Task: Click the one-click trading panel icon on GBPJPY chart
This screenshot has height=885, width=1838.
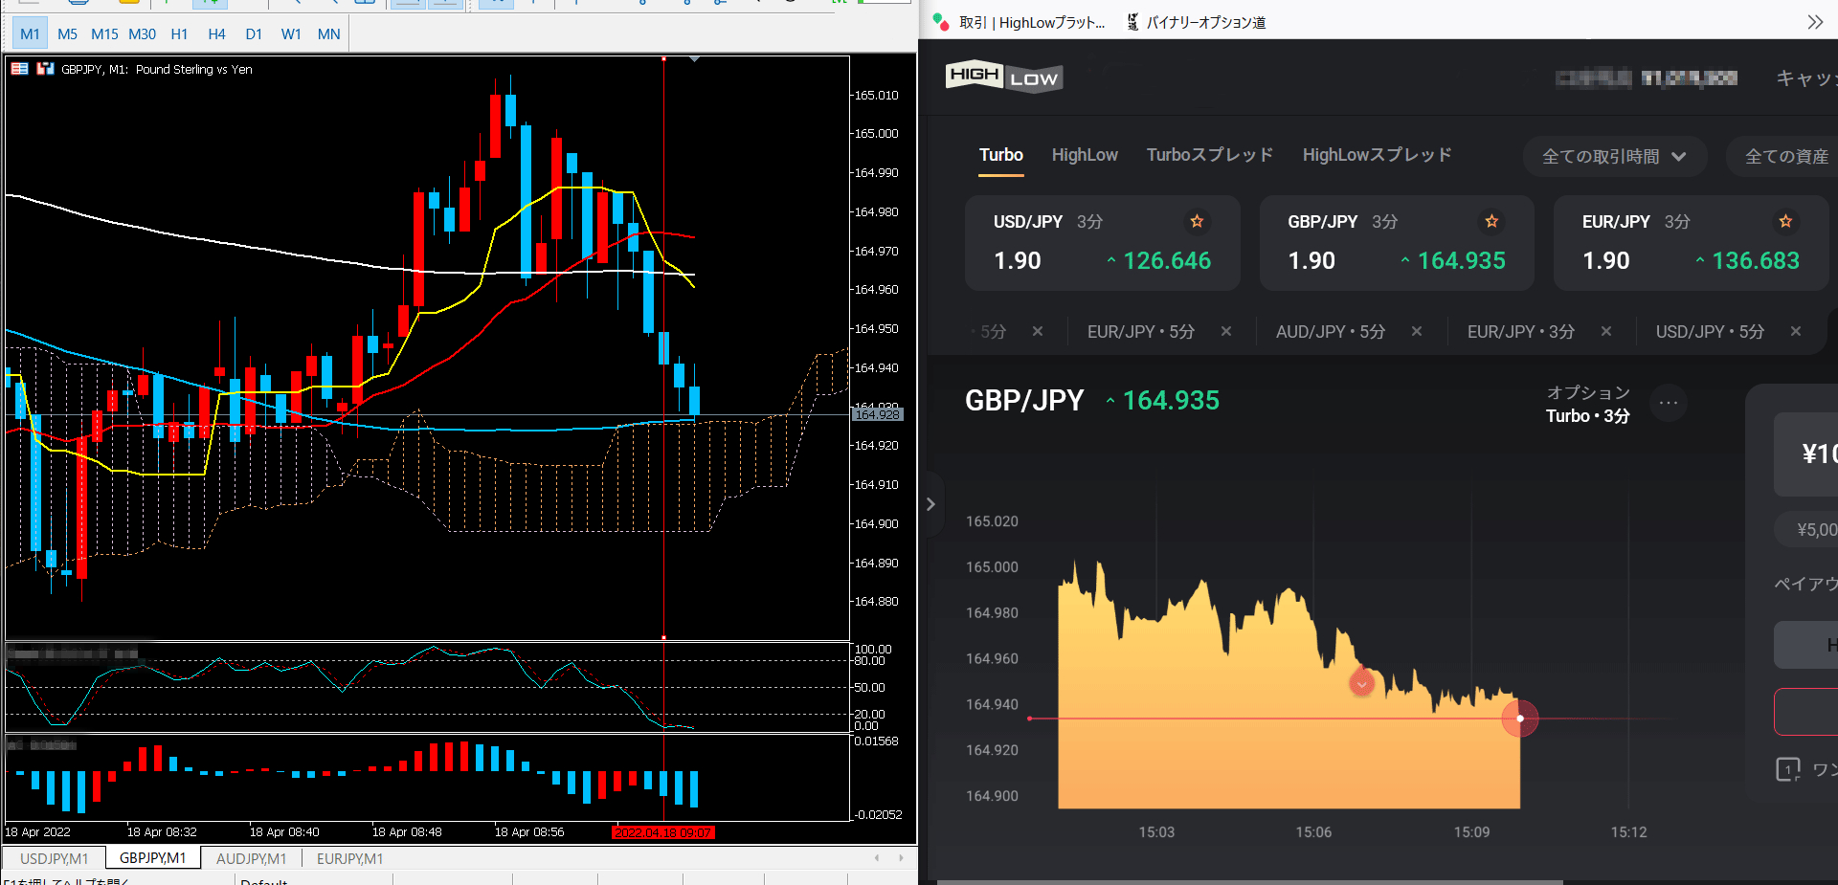Action: (x=19, y=69)
